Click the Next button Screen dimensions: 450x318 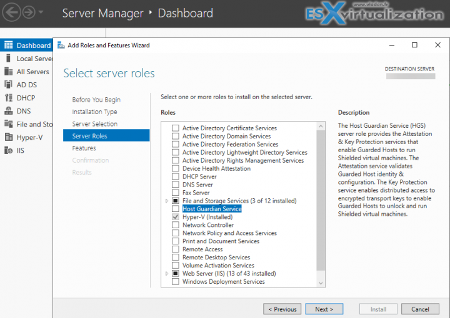coord(324,309)
